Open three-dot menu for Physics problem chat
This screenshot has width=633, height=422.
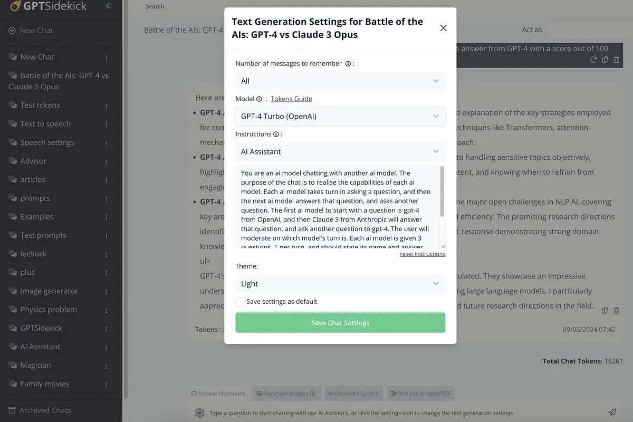pos(107,310)
